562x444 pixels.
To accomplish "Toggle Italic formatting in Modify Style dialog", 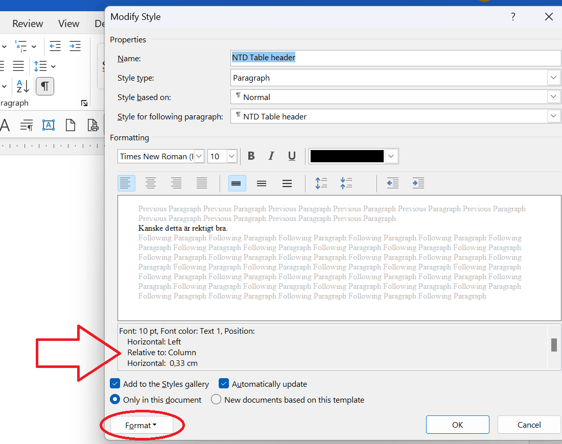I will [x=271, y=156].
